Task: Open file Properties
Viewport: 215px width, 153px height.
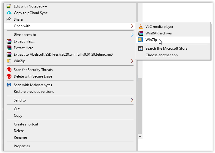Action: click(x=69, y=146)
